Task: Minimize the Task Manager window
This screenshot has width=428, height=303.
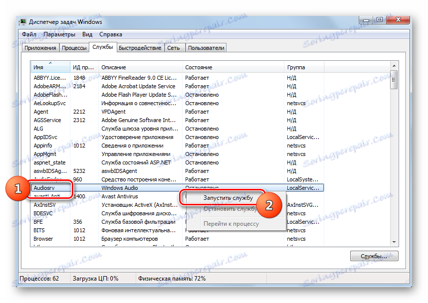Action: [366, 20]
